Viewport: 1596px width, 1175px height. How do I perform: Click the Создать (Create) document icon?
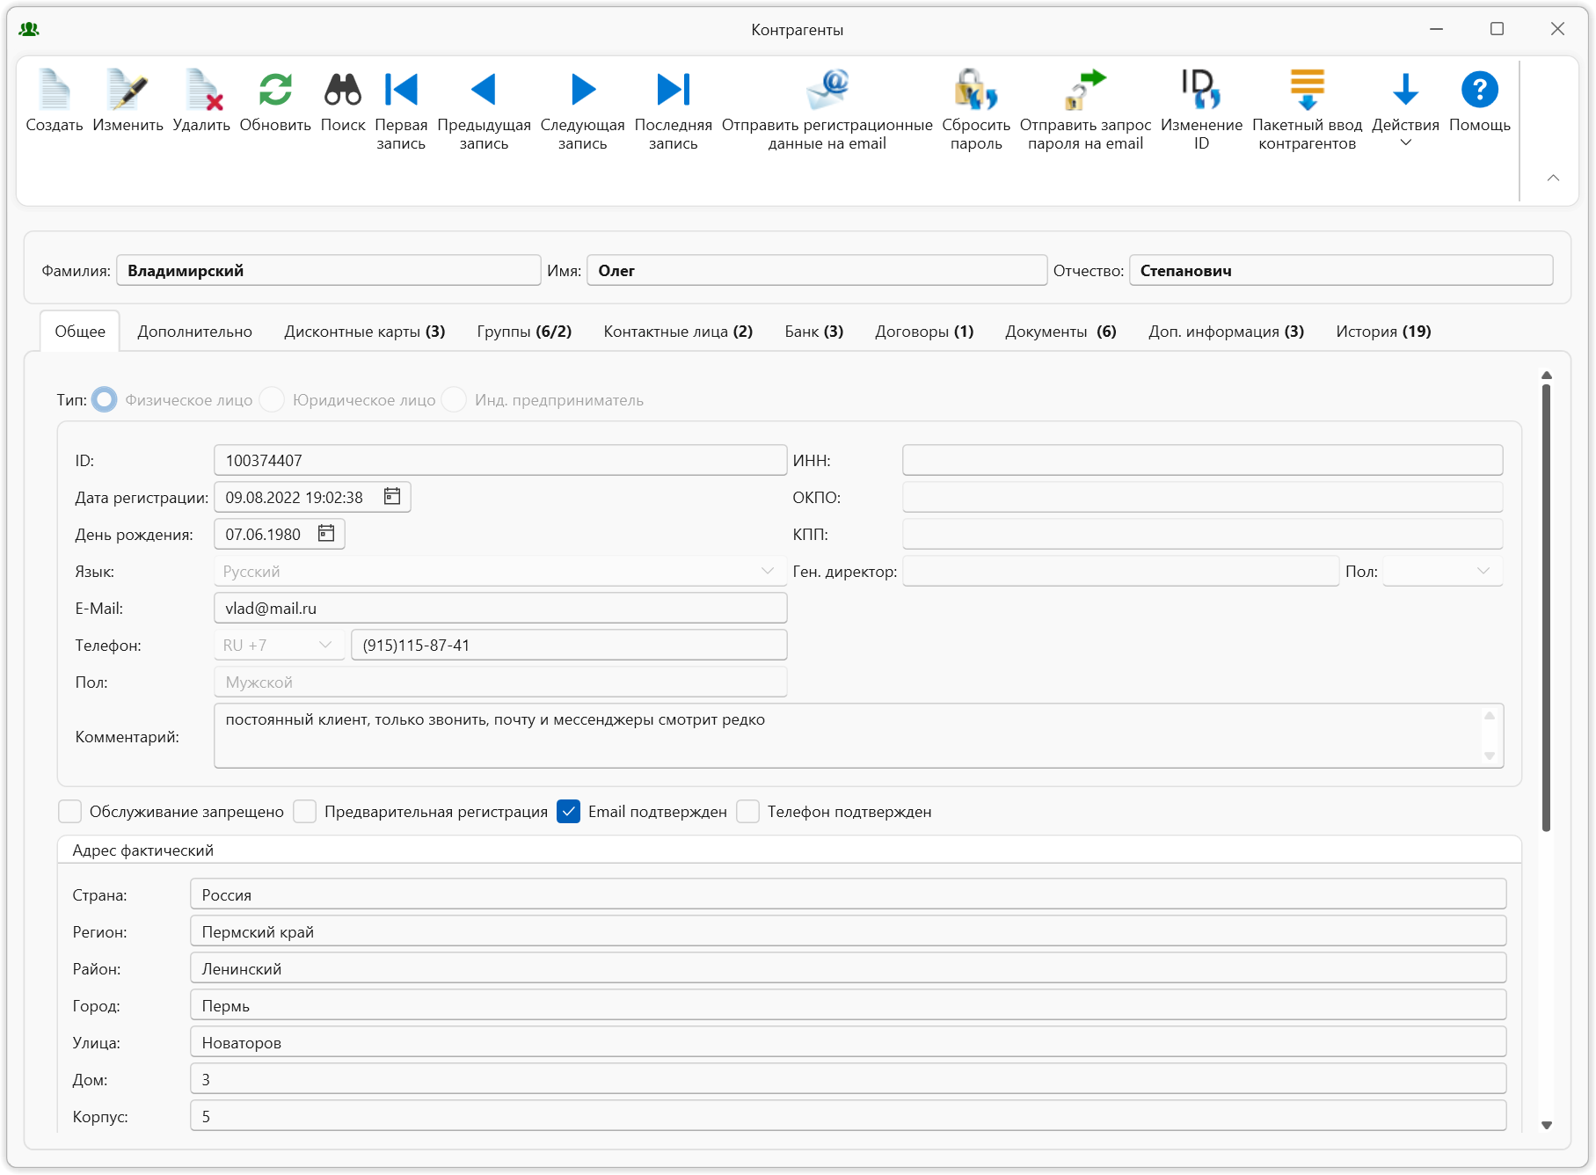[54, 91]
